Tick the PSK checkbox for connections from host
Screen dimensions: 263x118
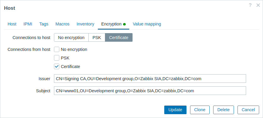click(57, 58)
